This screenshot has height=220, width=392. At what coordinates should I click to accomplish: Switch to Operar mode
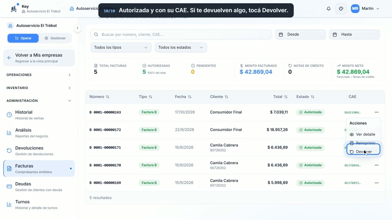pos(23,38)
